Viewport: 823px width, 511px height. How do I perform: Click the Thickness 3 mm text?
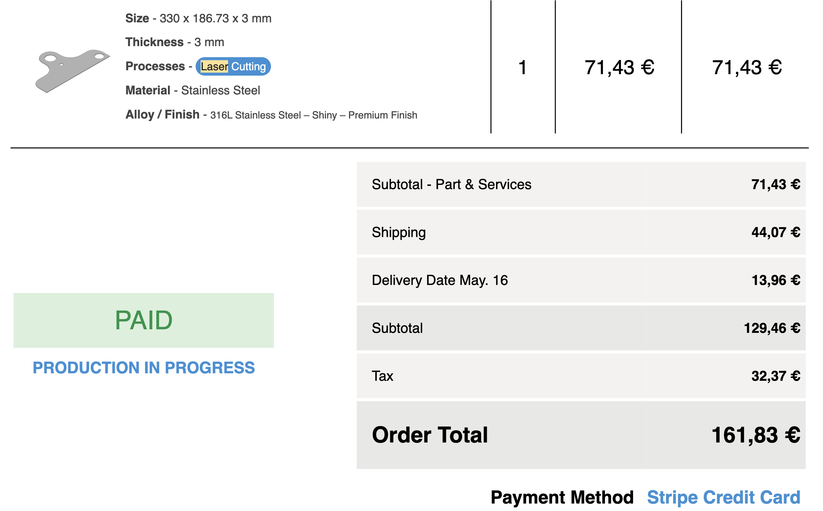coord(175,42)
